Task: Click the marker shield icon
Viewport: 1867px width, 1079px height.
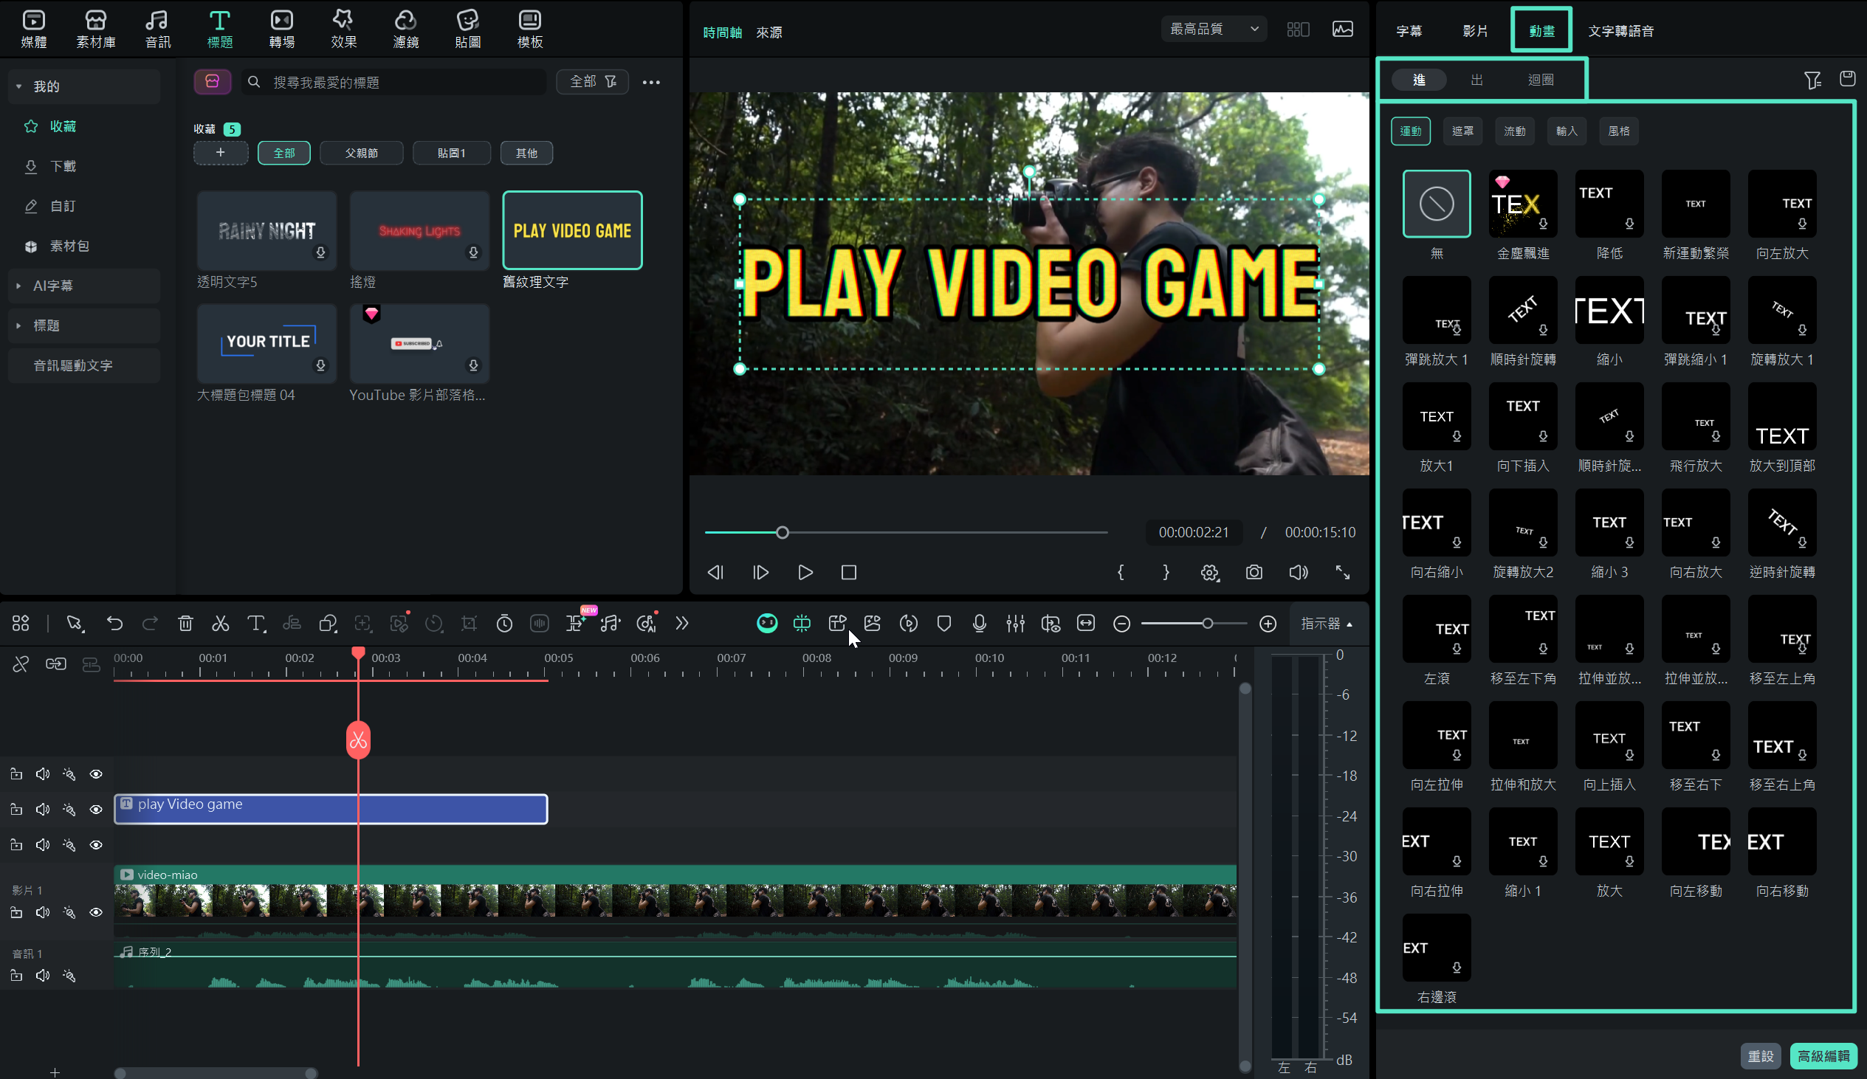Action: (944, 624)
